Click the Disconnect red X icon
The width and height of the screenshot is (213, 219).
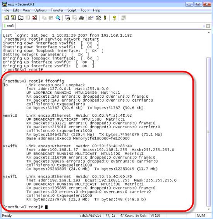(x=34, y=18)
